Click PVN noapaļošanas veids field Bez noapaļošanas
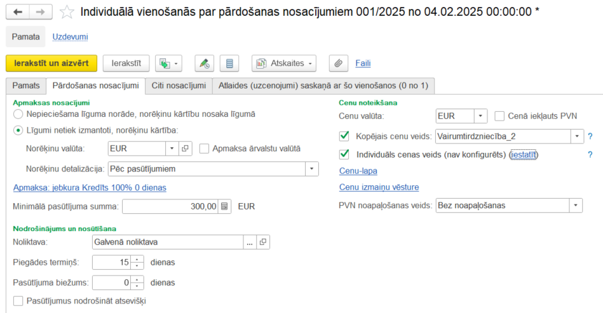The height and width of the screenshot is (313, 603). 502,206
